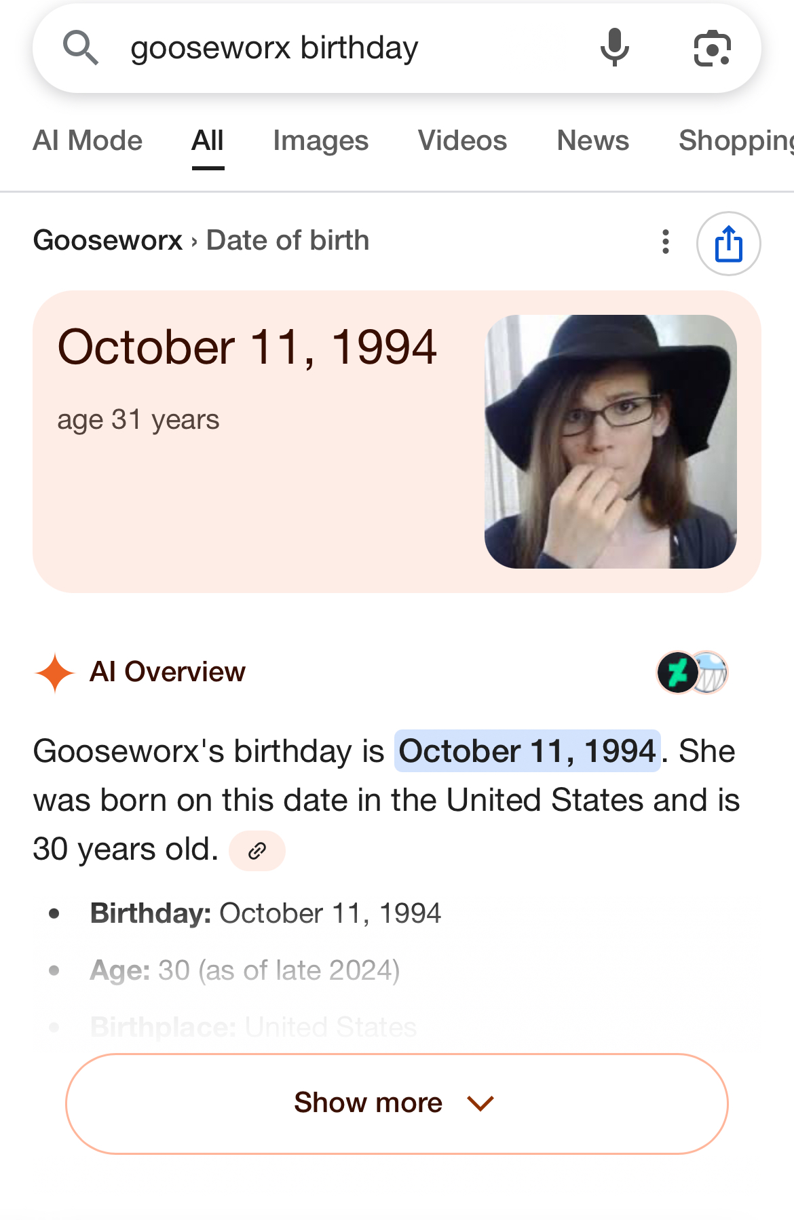The image size is (794, 1220).
Task: Open the Images tab
Action: pos(320,141)
